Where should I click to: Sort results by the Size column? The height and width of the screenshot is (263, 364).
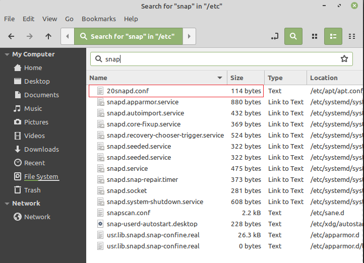tap(237, 78)
